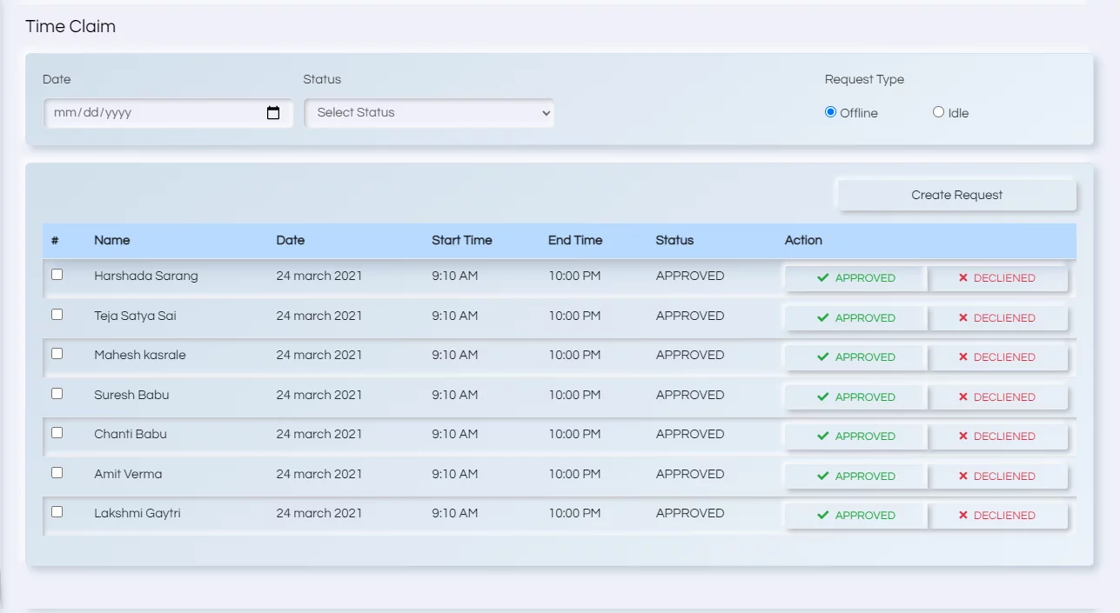Choose the Idle request type radio button

click(x=938, y=111)
